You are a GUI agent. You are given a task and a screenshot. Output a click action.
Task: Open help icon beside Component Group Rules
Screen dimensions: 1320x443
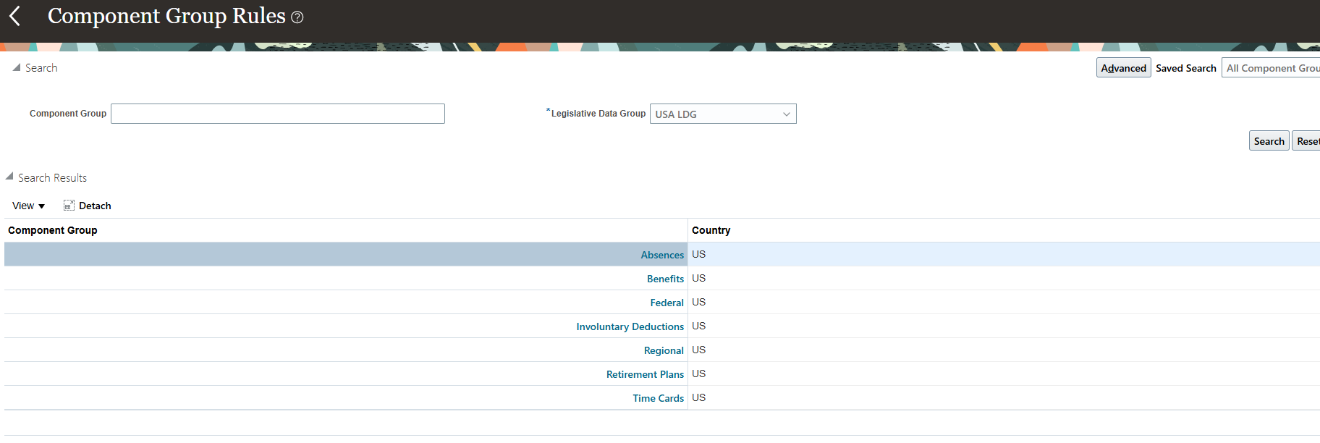tap(297, 17)
